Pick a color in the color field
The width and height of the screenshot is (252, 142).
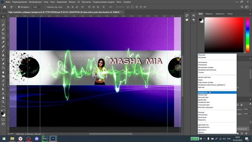[224, 35]
